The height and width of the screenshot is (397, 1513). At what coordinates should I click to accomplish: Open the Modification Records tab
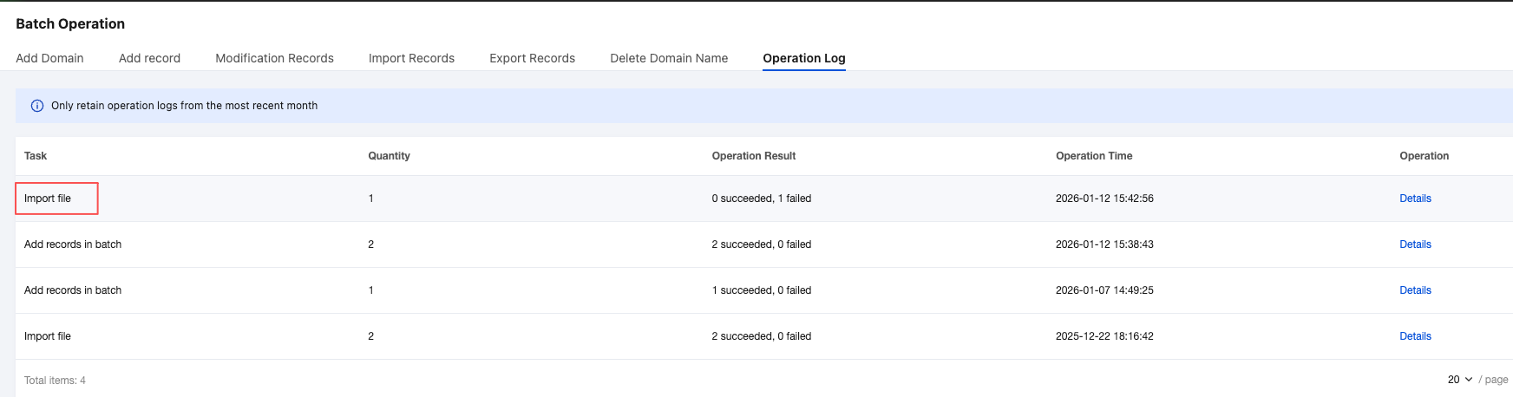(274, 58)
